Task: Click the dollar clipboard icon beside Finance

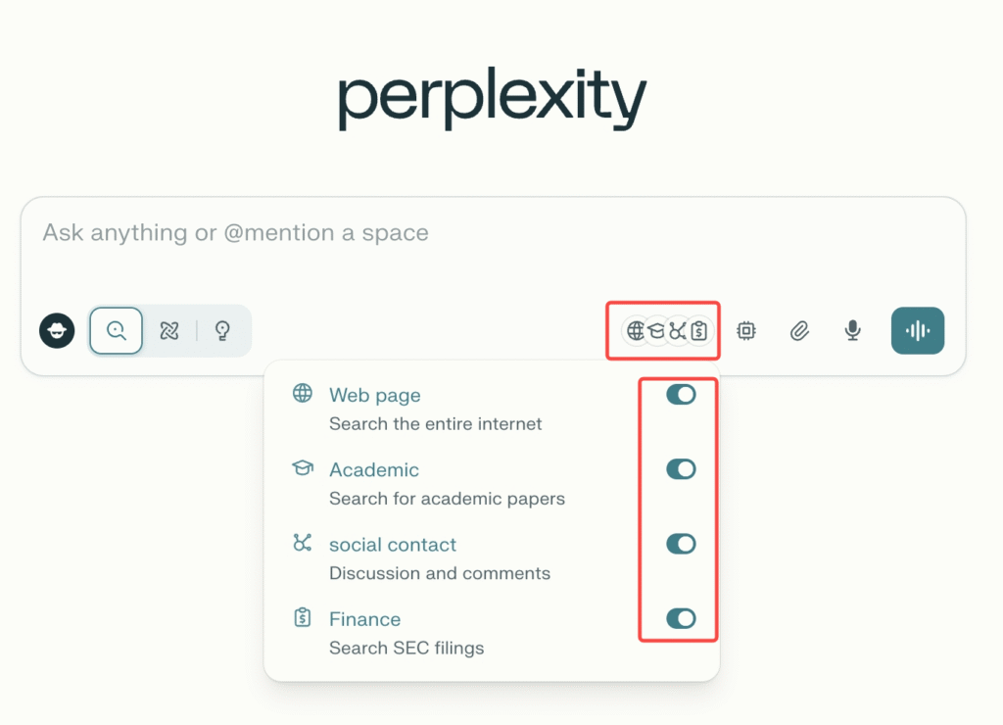Action: [x=303, y=617]
